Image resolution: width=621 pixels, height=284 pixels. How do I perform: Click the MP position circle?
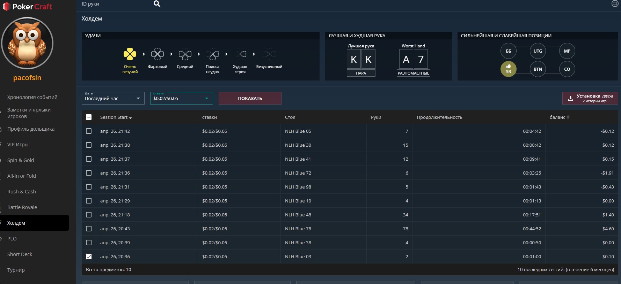(x=567, y=51)
